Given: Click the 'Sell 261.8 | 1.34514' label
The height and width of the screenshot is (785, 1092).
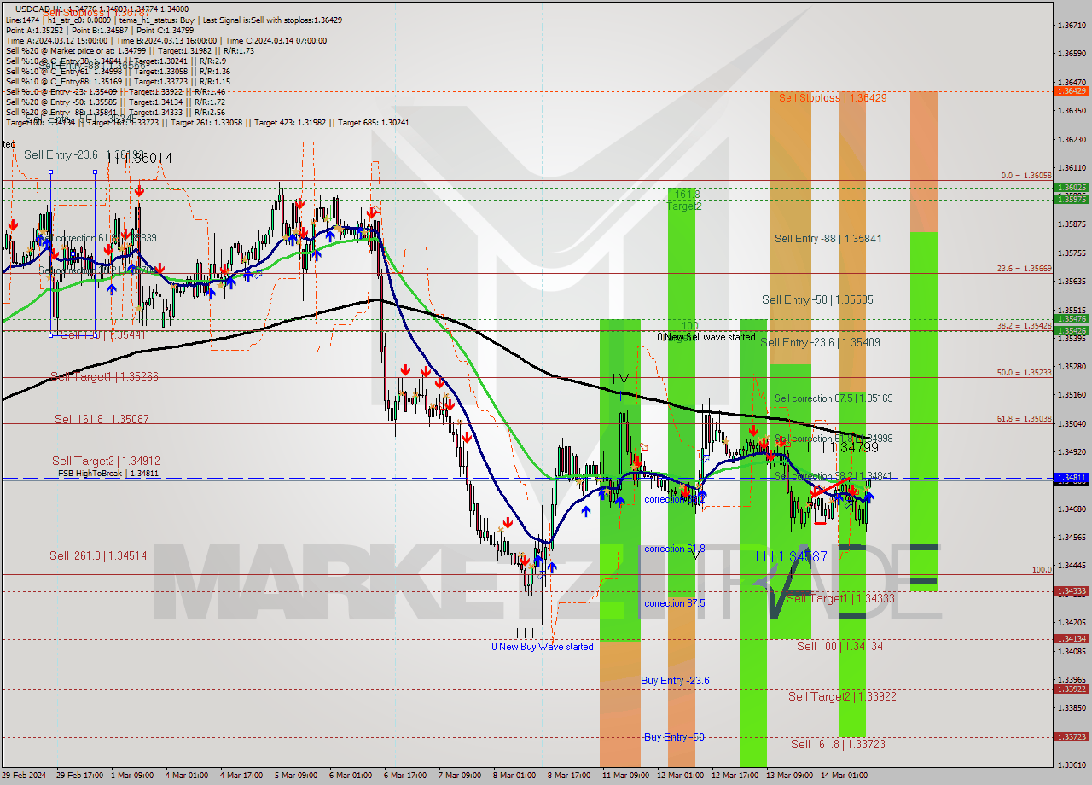Looking at the screenshot, I should coord(98,555).
